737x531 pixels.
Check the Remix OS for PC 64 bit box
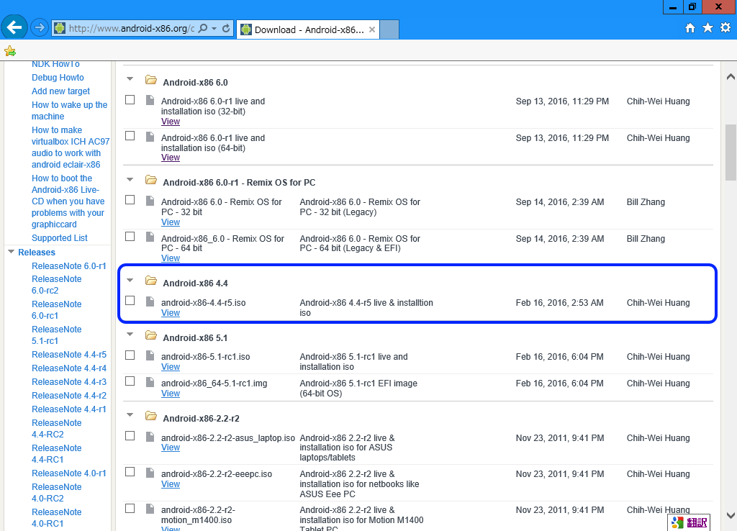[x=130, y=237]
